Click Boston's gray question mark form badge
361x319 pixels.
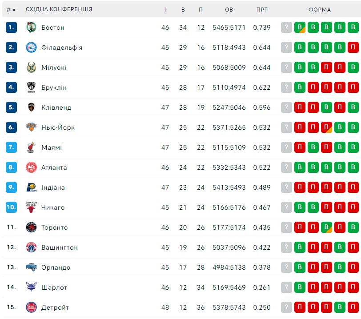tap(286, 28)
